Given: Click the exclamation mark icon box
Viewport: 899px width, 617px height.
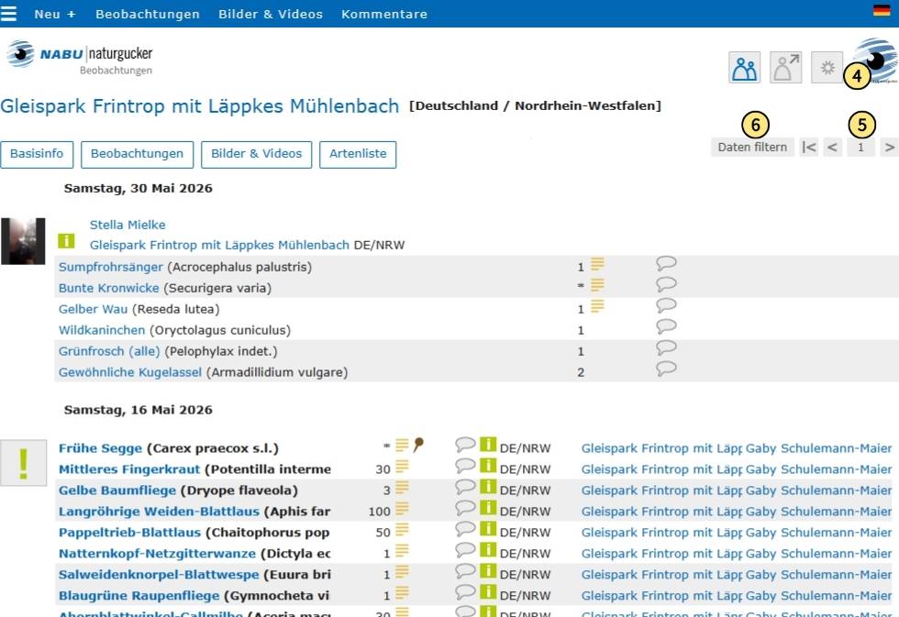Looking at the screenshot, I should point(23,463).
